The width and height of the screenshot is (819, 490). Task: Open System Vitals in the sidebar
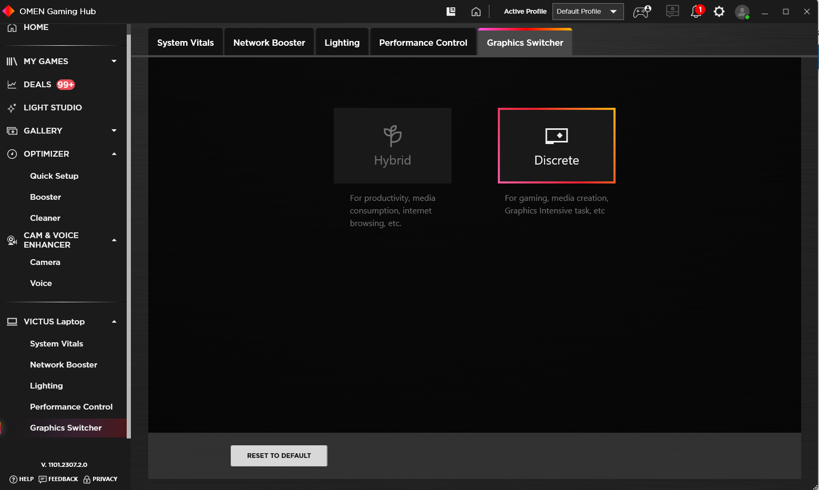(x=57, y=344)
